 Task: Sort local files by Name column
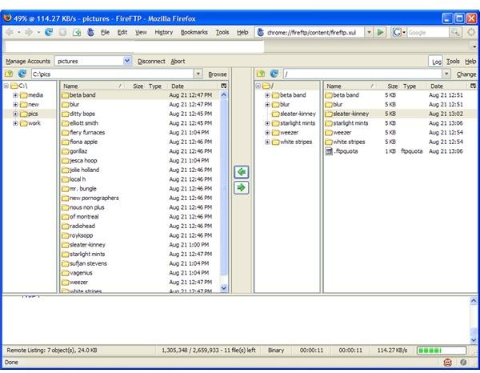(92, 86)
